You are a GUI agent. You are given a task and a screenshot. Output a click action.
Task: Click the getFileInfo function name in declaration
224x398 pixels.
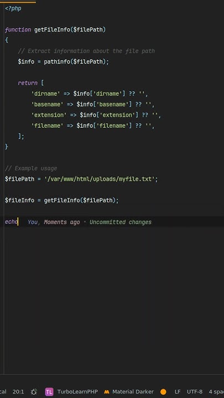tap(52, 30)
